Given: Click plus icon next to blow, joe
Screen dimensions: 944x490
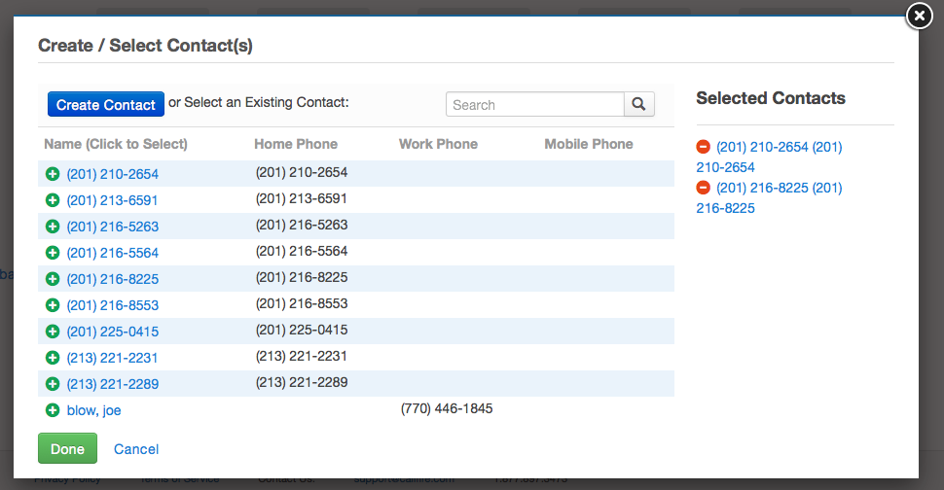Looking at the screenshot, I should pyautogui.click(x=53, y=410).
